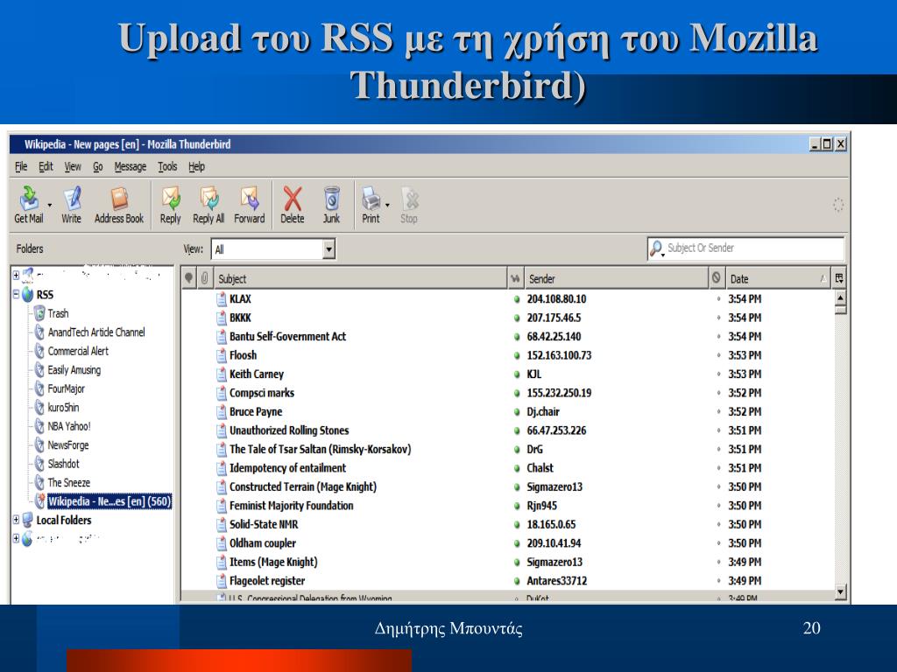
Task: Expand the Local Folders tree
Action: pos(16,520)
